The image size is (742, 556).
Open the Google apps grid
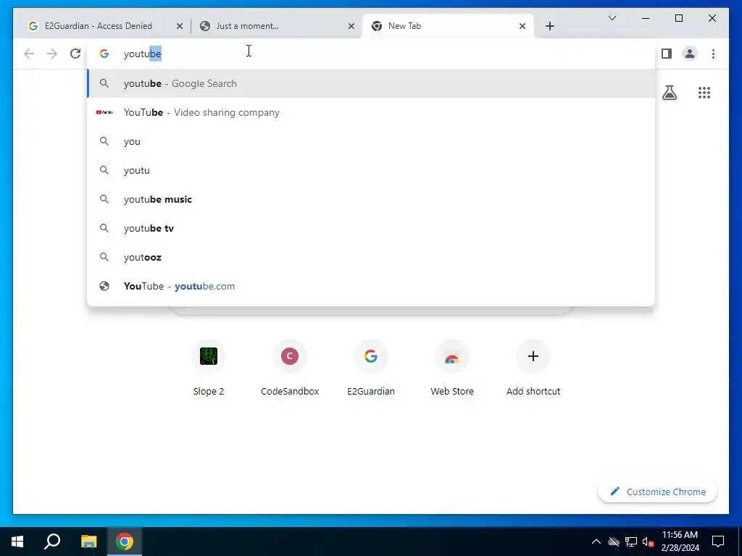pyautogui.click(x=704, y=93)
